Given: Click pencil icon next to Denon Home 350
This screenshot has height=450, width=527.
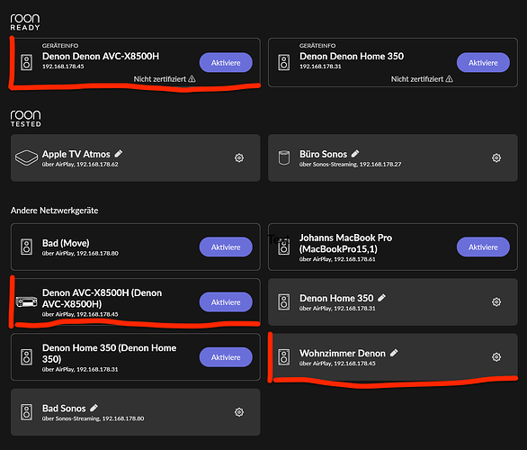Looking at the screenshot, I should point(381,298).
